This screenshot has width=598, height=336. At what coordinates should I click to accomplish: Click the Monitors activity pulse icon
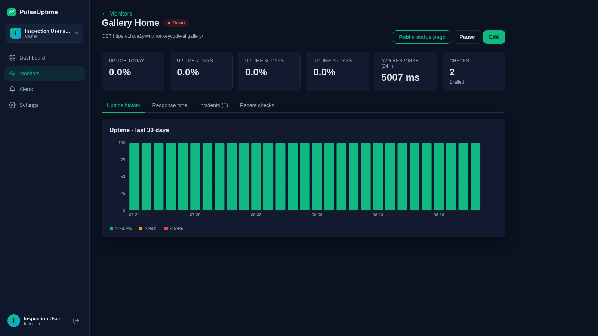(x=12, y=74)
